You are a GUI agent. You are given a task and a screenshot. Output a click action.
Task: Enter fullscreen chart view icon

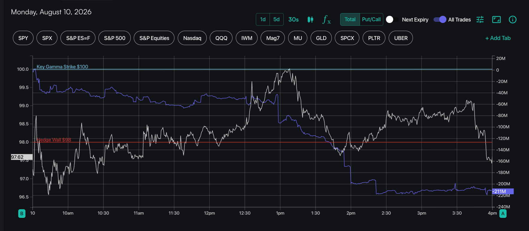(x=496, y=20)
